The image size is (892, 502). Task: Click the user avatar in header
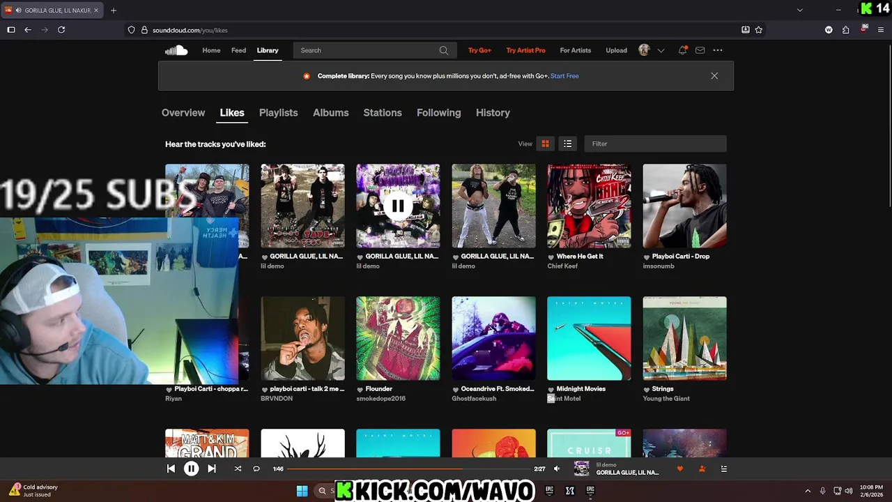(x=644, y=50)
